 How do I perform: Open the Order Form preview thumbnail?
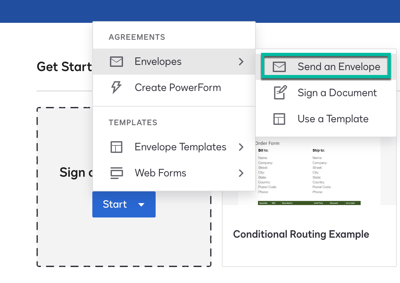point(309,173)
